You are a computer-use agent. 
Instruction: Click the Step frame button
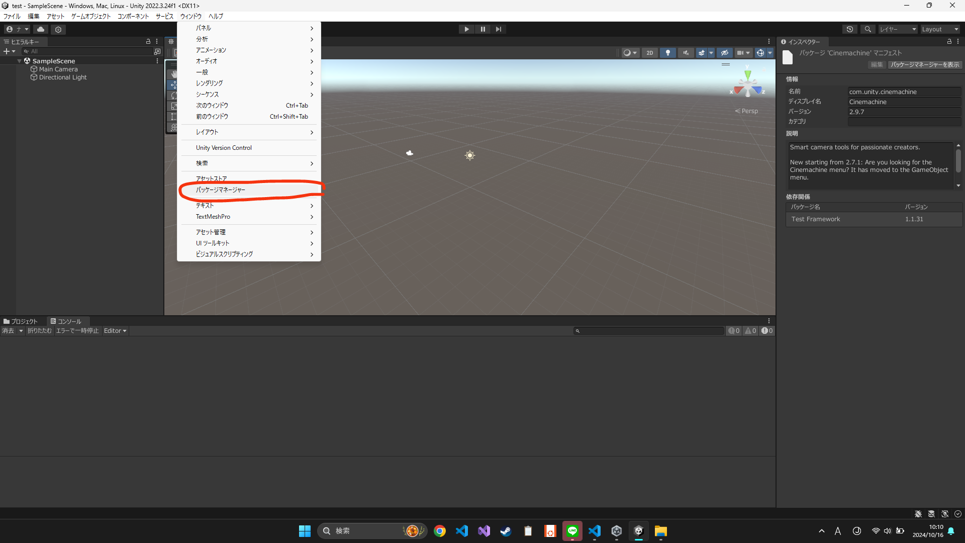498,29
